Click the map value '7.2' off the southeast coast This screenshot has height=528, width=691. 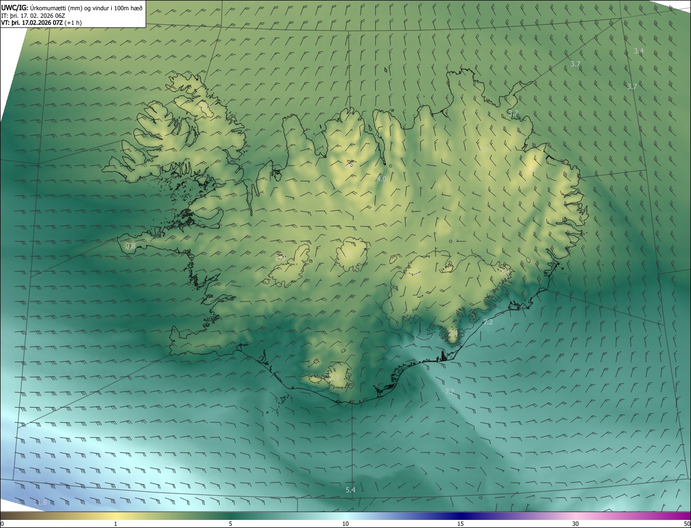[x=488, y=322]
